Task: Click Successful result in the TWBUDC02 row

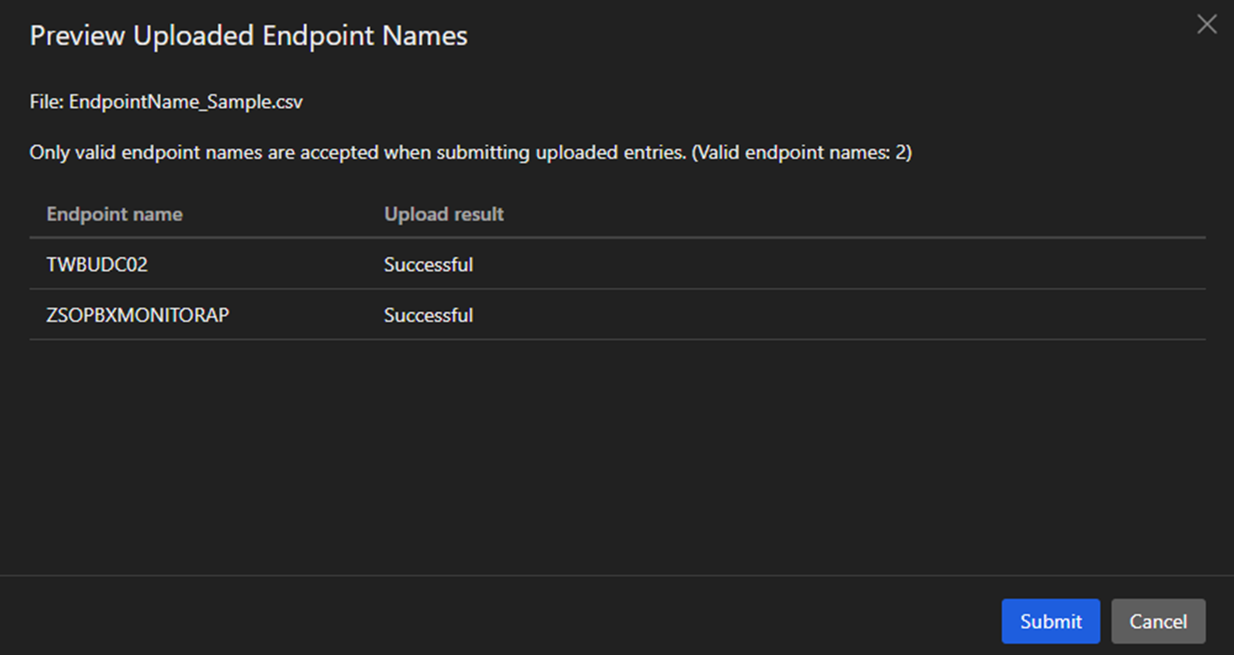Action: pyautogui.click(x=429, y=265)
